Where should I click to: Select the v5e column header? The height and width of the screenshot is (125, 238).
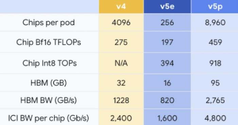click(x=167, y=6)
